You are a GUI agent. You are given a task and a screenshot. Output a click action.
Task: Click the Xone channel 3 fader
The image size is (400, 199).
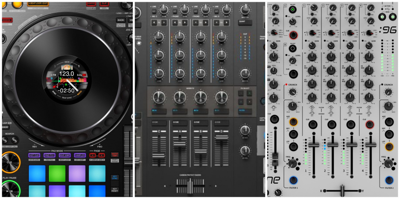[351, 145]
